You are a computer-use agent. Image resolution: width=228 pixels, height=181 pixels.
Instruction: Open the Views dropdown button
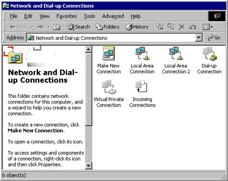click(208, 27)
